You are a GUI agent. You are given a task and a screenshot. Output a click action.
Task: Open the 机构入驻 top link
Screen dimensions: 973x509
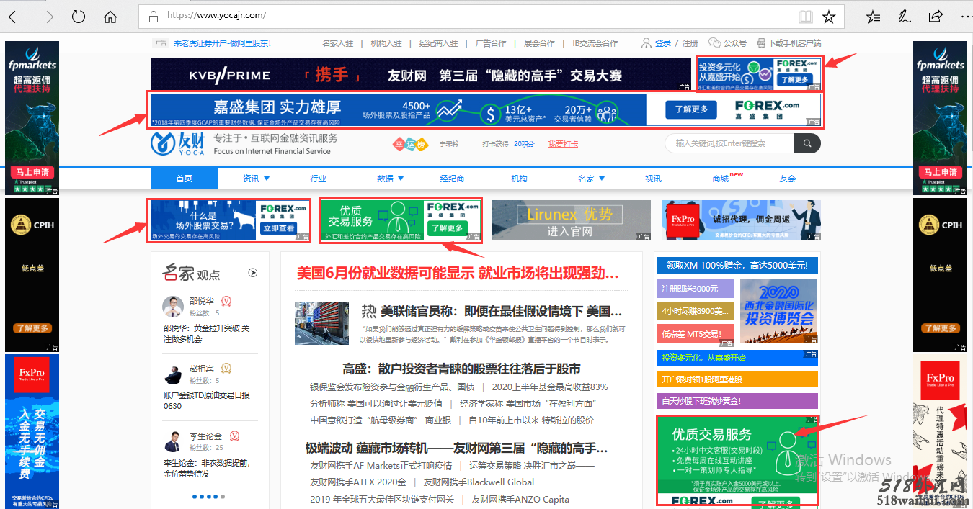click(386, 43)
